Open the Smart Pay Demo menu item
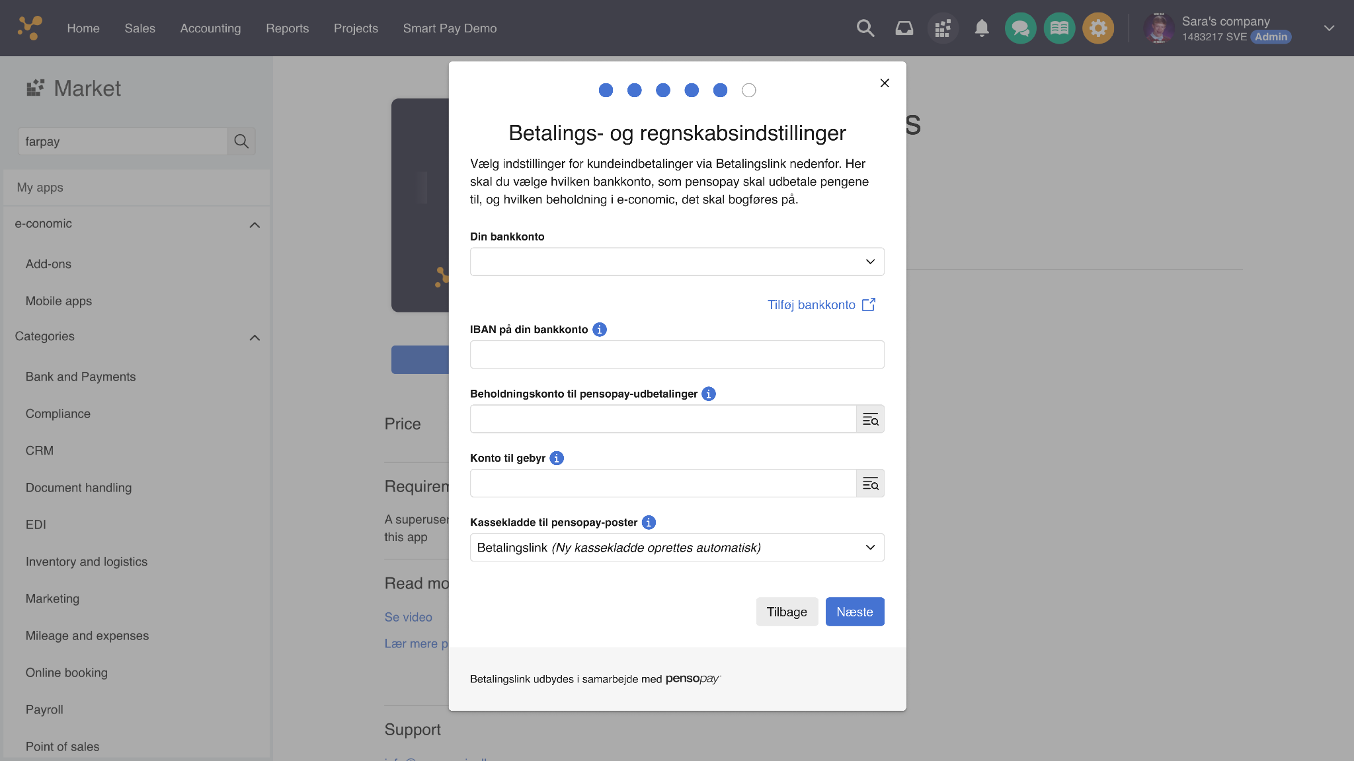Viewport: 1354px width, 761px height. point(450,28)
